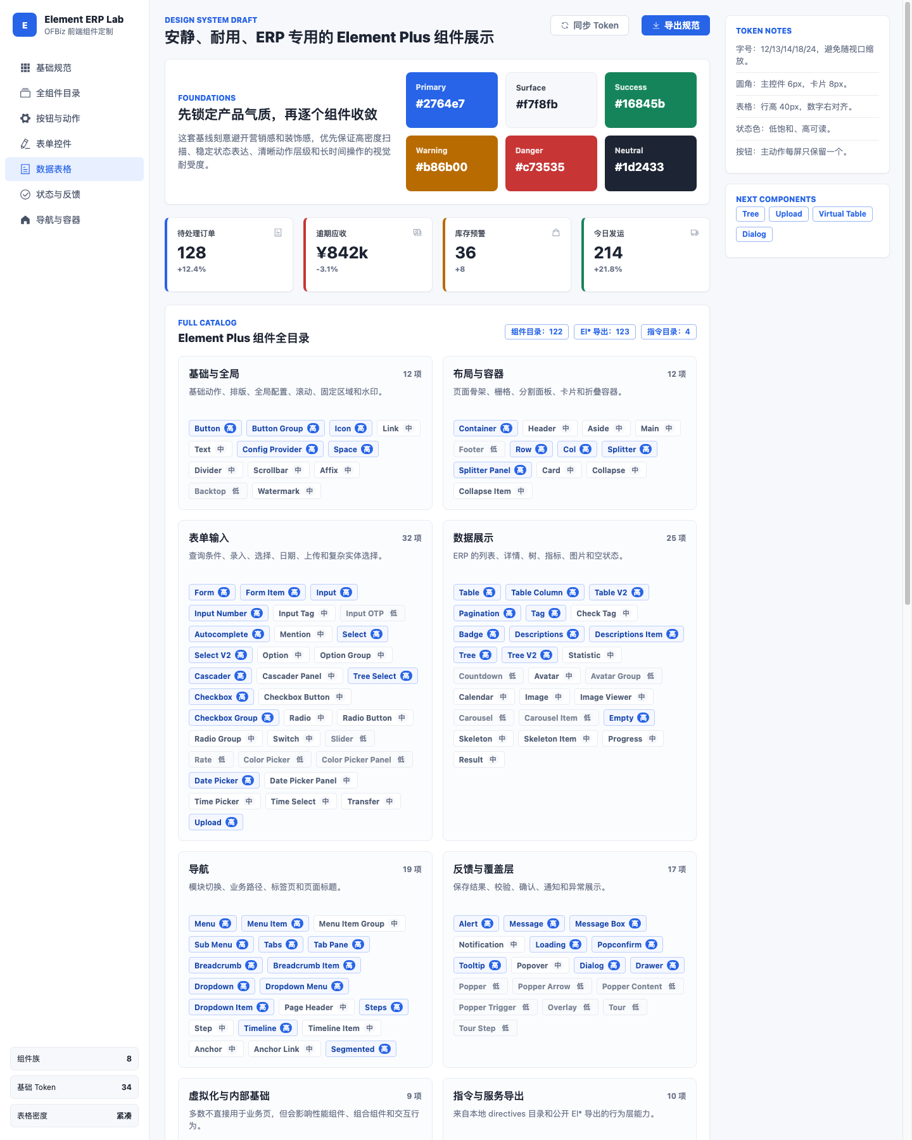Select the Neutral #1d2433 color swatch
912x1140 pixels.
[x=650, y=163]
